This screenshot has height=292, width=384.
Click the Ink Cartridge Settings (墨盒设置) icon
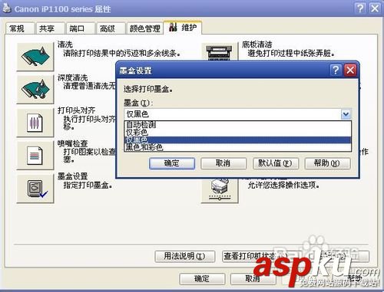coord(35,189)
